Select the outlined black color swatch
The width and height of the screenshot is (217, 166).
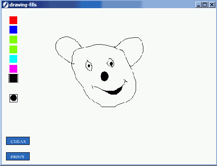(x=13, y=78)
